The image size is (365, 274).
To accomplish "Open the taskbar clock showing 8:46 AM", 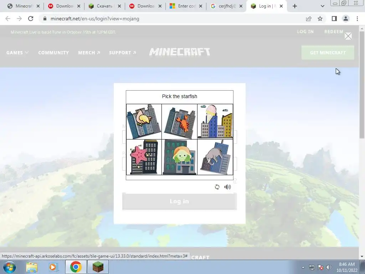I will tap(346, 267).
